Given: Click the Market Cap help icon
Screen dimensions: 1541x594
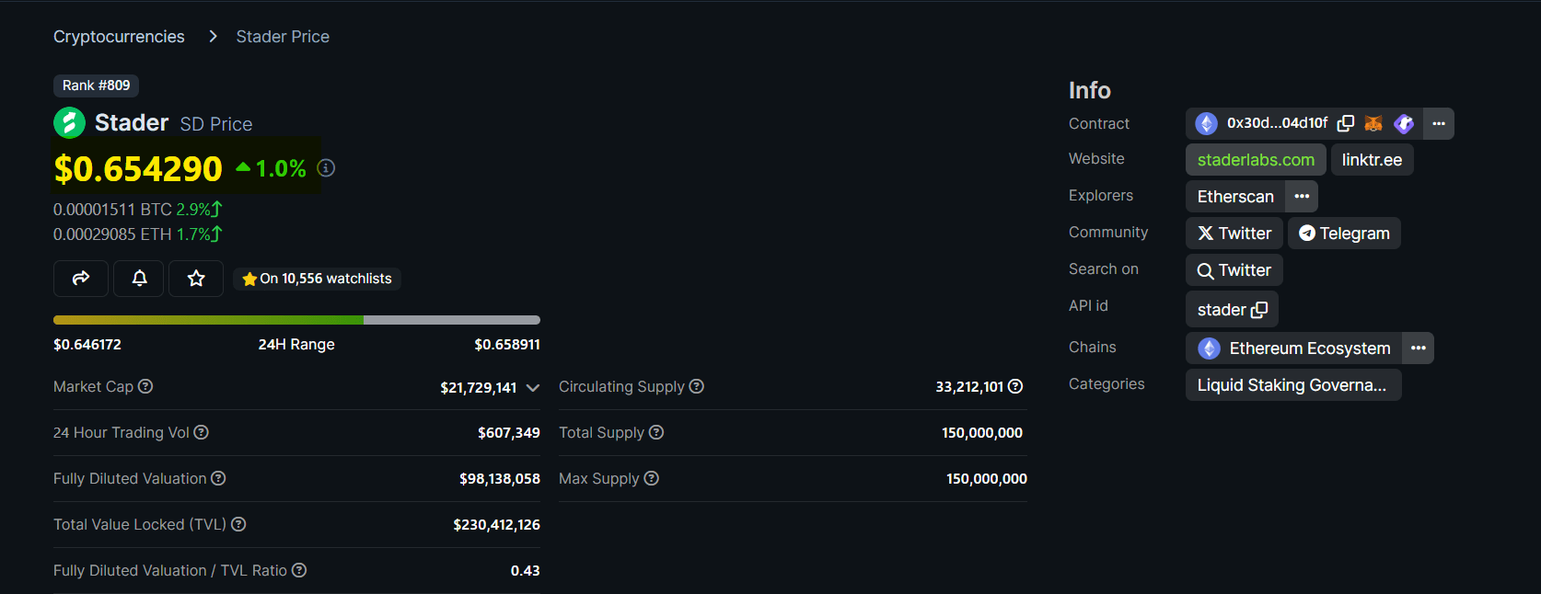Looking at the screenshot, I should pos(145,386).
